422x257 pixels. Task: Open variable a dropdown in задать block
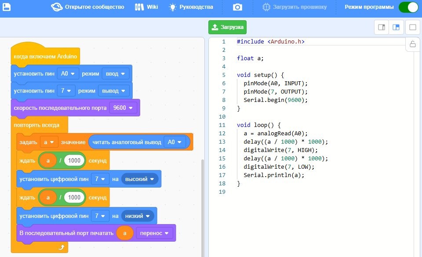point(49,142)
